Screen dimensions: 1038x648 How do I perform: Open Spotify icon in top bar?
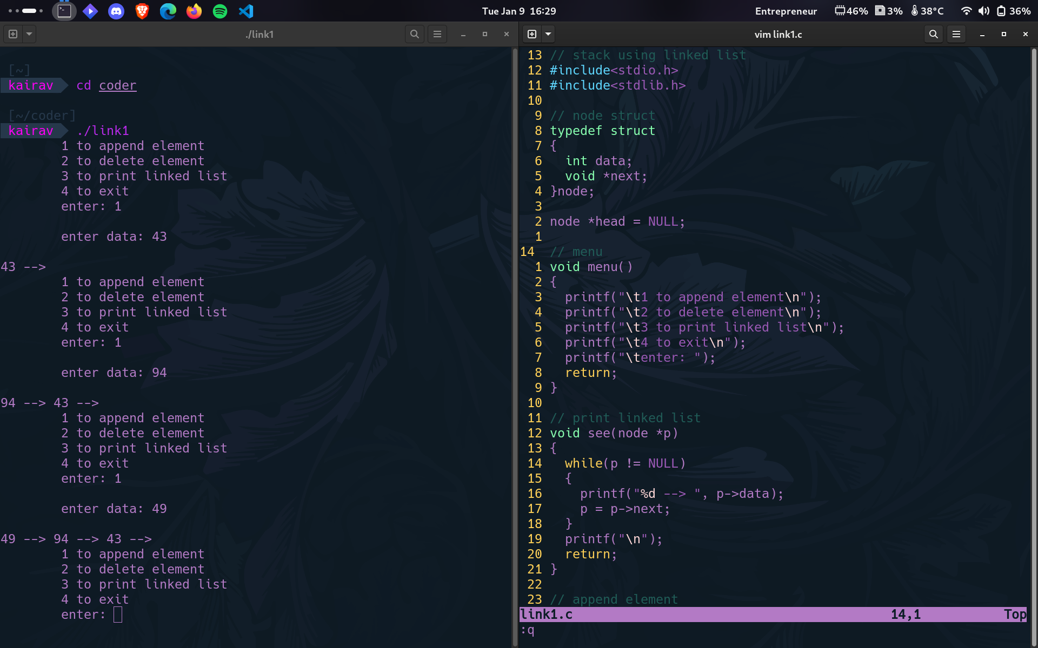coord(220,11)
